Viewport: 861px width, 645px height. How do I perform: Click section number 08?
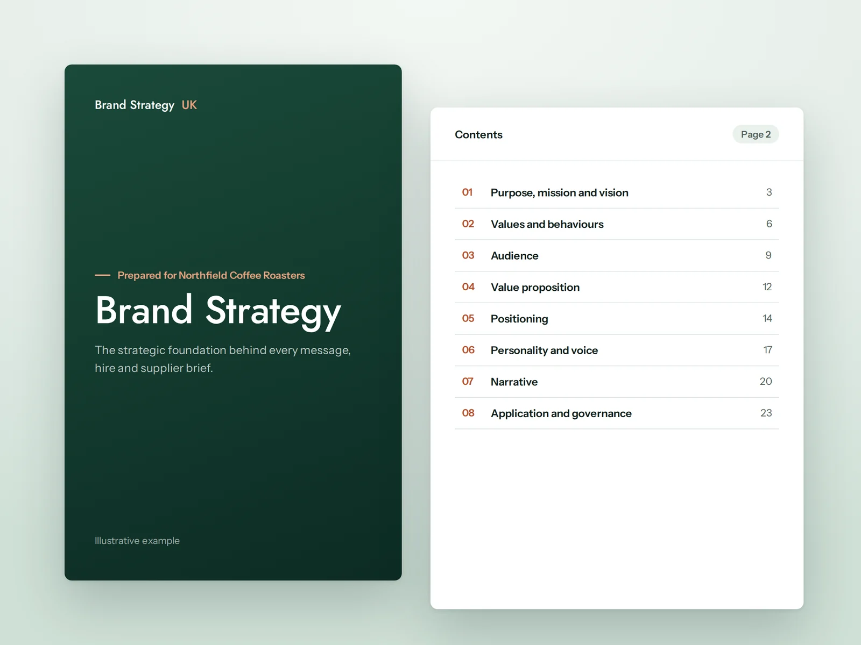coord(468,413)
